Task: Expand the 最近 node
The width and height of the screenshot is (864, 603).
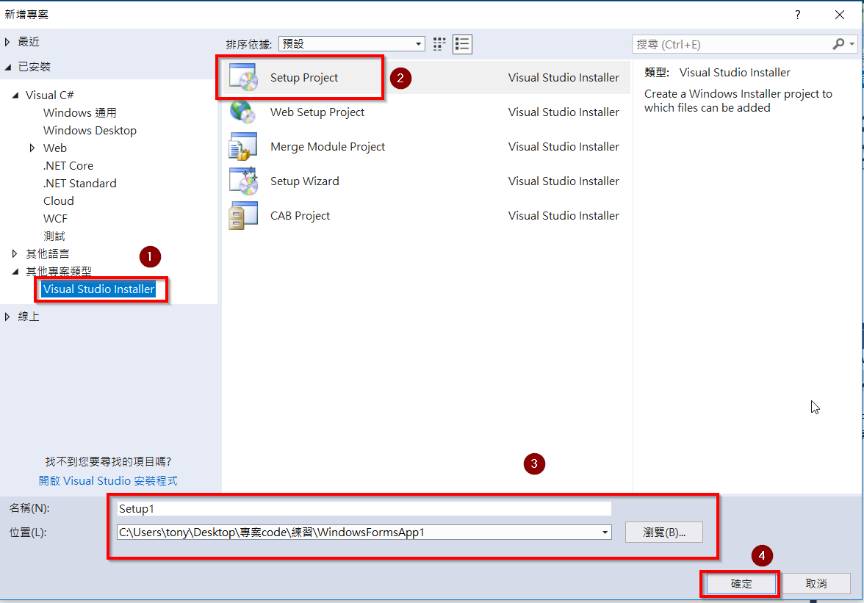Action: [x=7, y=42]
